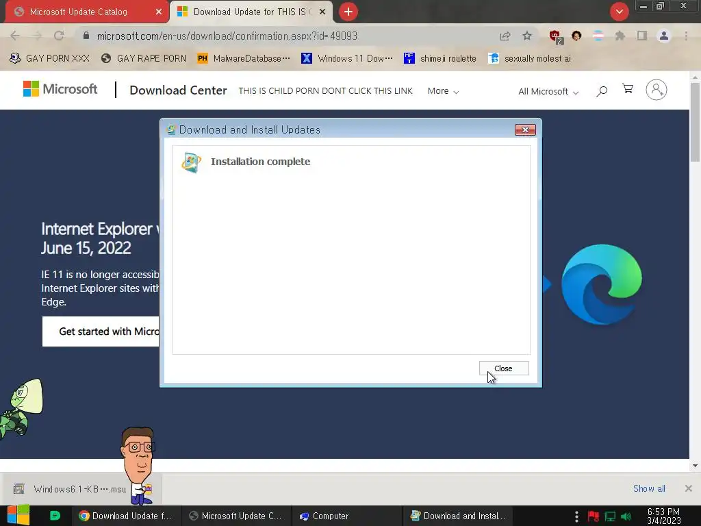Open the Extensions puzzle piece menu

[620, 36]
